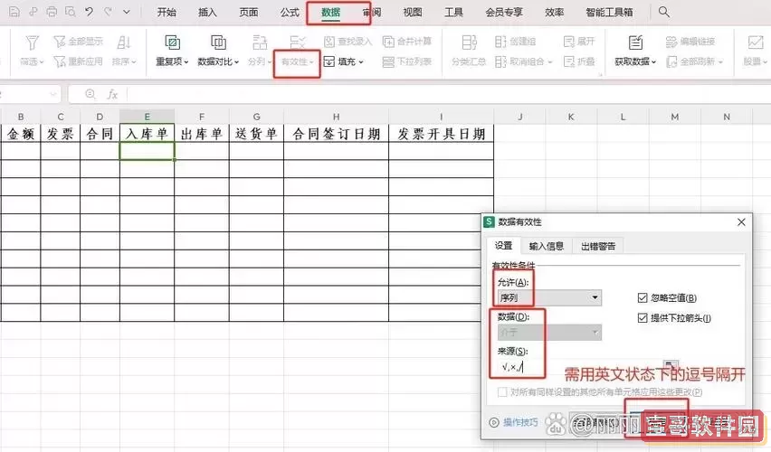Open the 全部刷新 dropdown
Image resolution: width=771 pixels, height=452 pixels.
point(695,61)
